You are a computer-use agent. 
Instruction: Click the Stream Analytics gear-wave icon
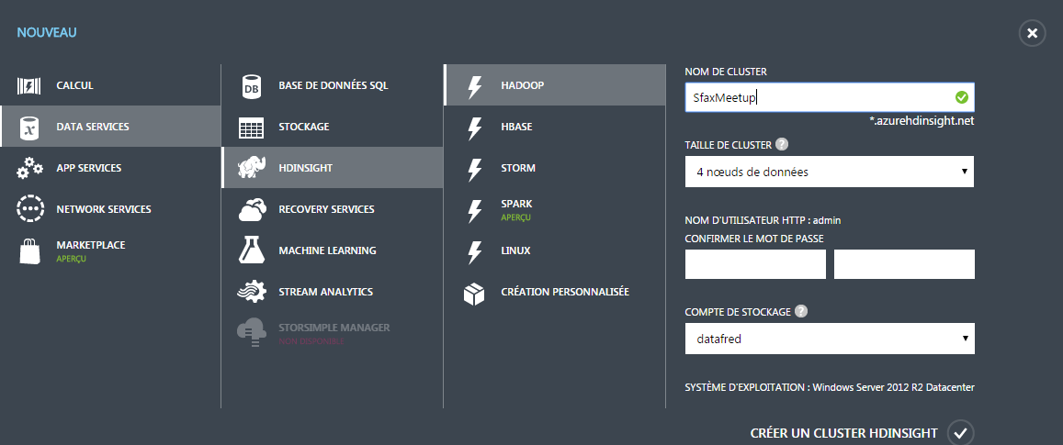click(x=252, y=291)
